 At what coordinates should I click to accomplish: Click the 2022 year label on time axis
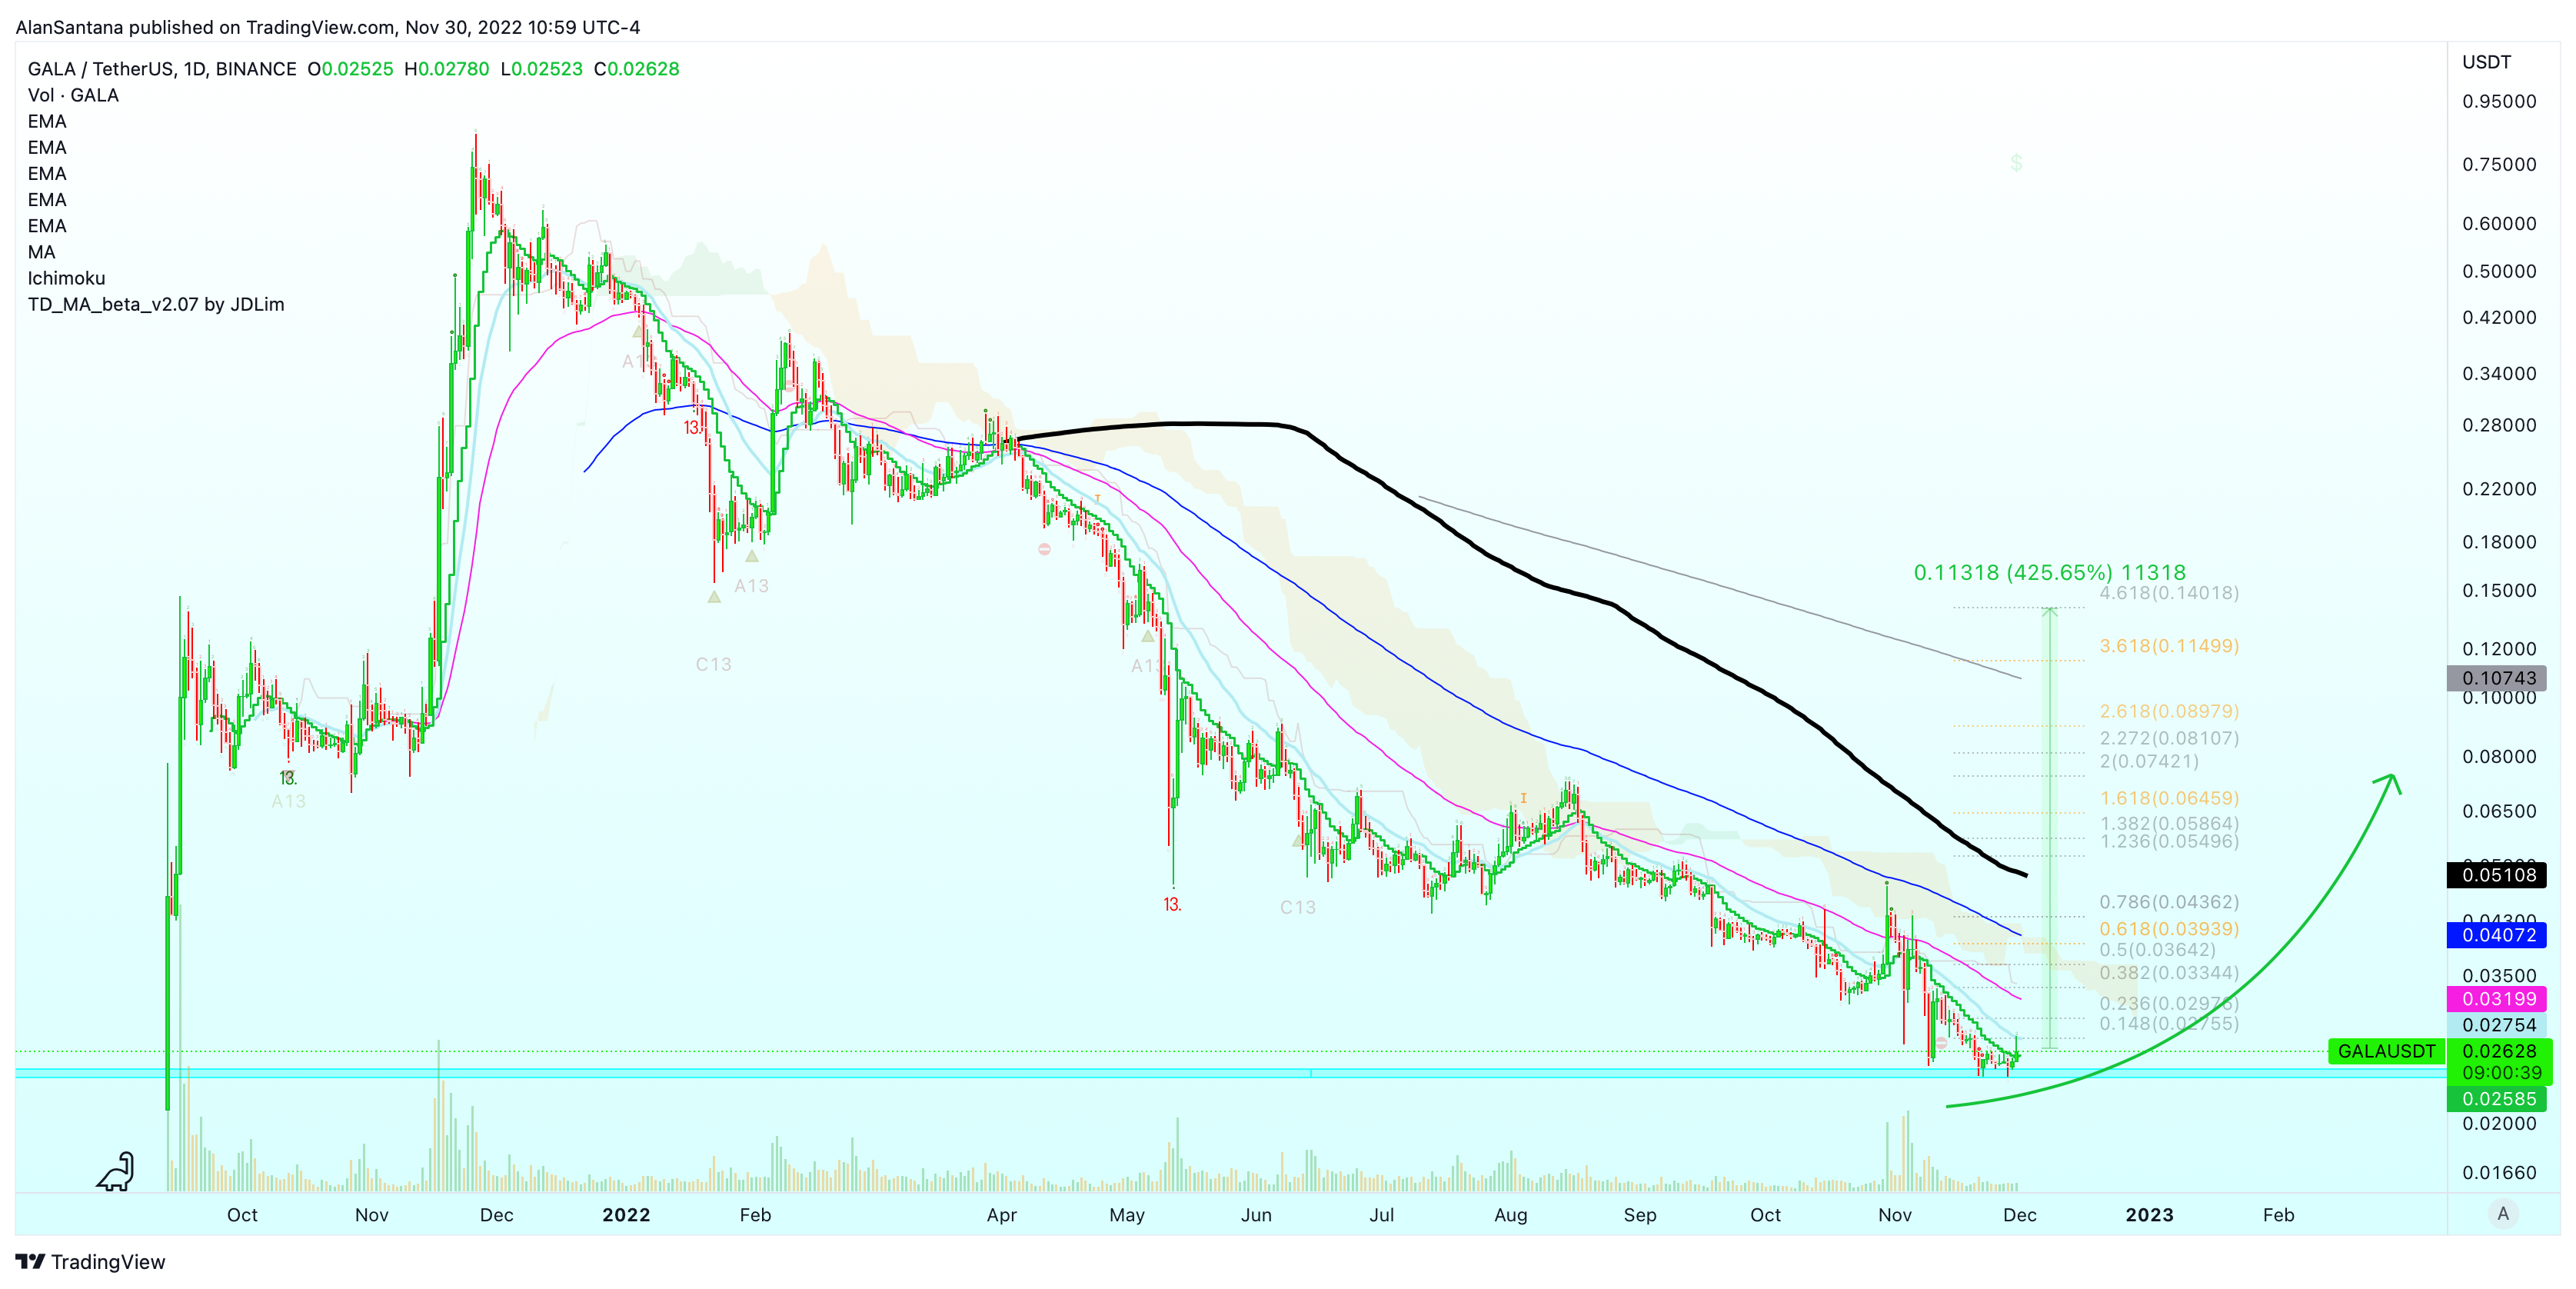pyautogui.click(x=626, y=1215)
